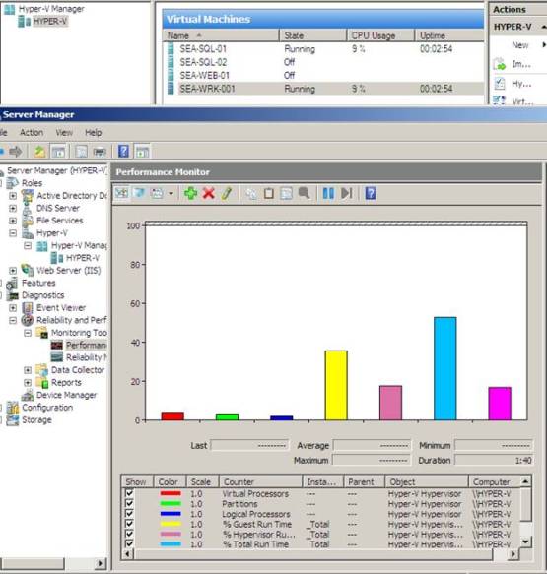Click Show/Hide Console Tree icon
547x574 pixels.
[58, 152]
